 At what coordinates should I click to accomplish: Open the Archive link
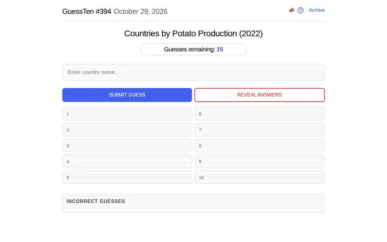click(317, 10)
